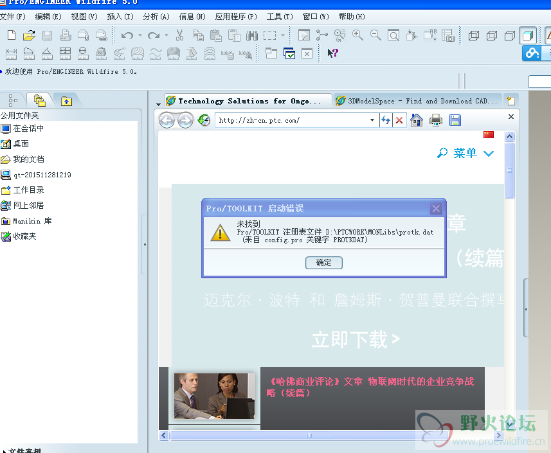Viewport: 551px width, 453px height.
Task: Click the Redo arrow icon
Action: click(x=154, y=35)
